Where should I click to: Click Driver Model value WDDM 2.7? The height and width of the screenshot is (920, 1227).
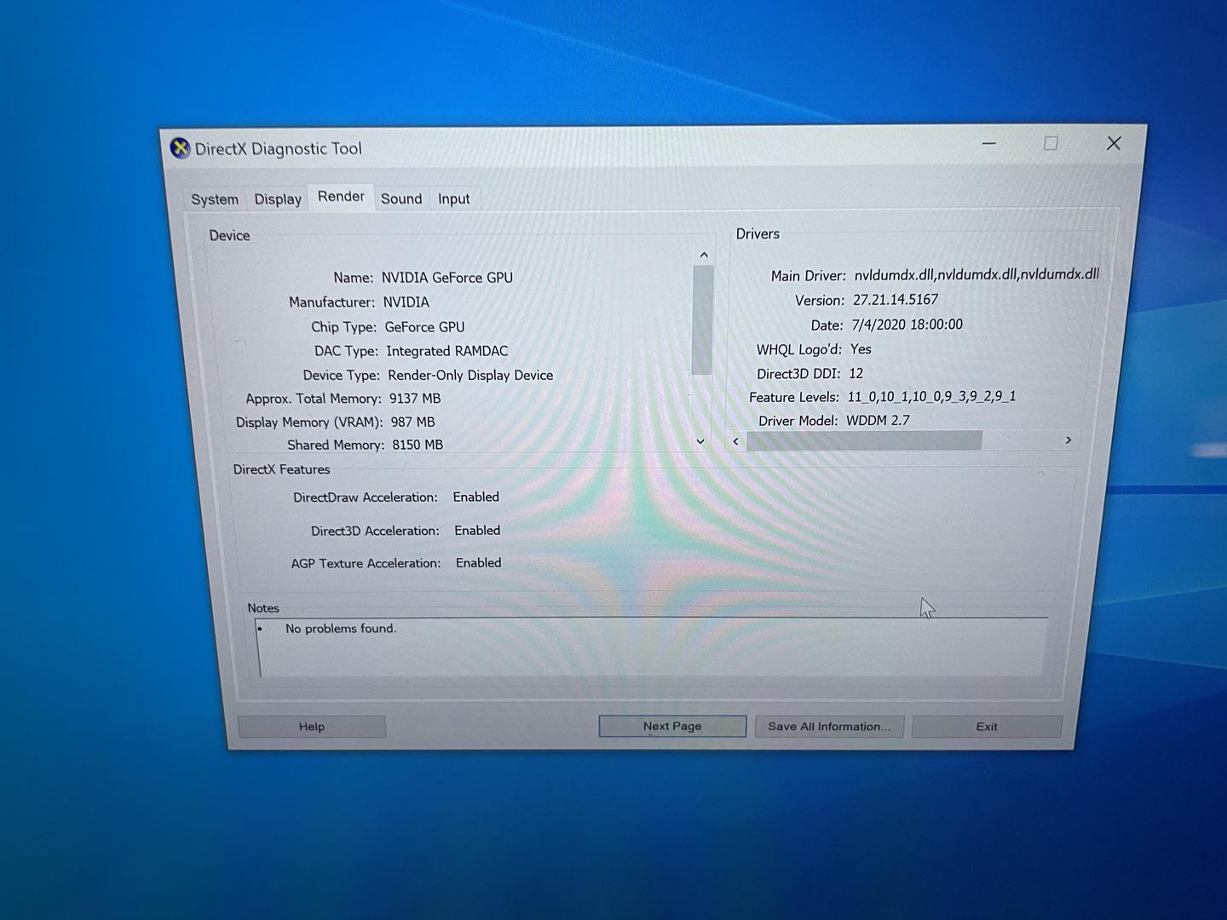(878, 421)
